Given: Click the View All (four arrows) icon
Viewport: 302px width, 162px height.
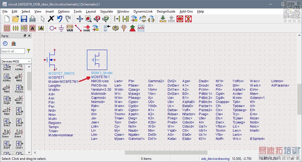Looking at the screenshot, I should point(80,19).
